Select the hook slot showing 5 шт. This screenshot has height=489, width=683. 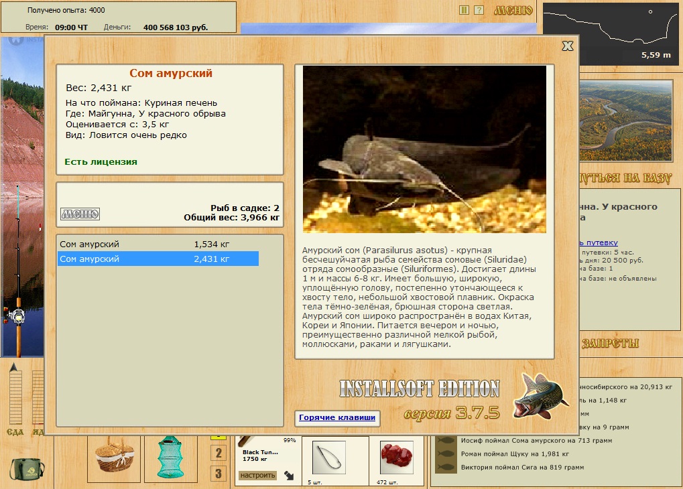(x=329, y=458)
